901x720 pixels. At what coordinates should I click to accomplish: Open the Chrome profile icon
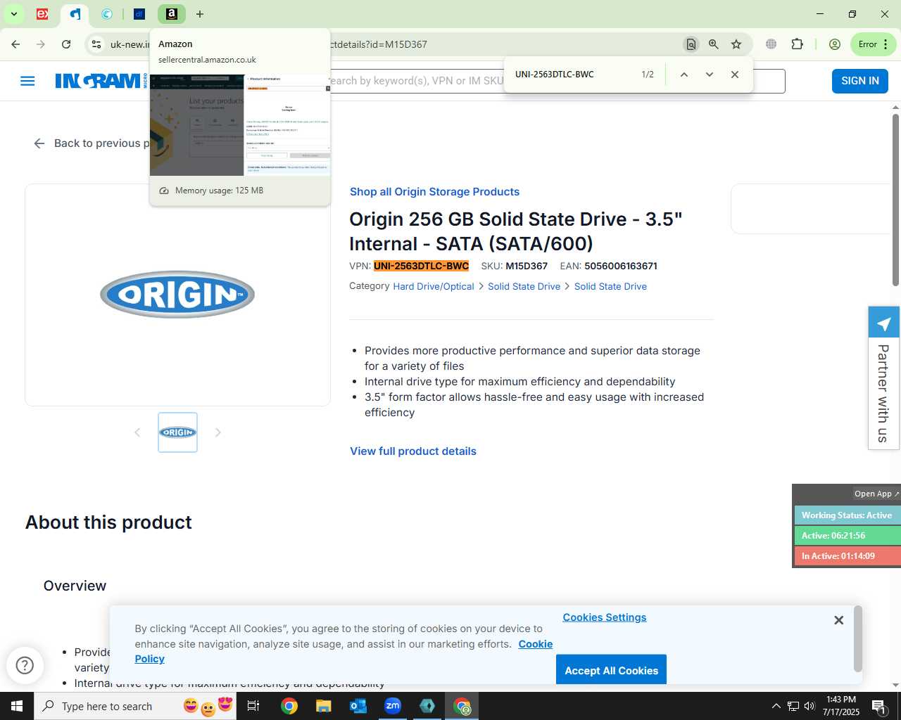[x=835, y=44]
